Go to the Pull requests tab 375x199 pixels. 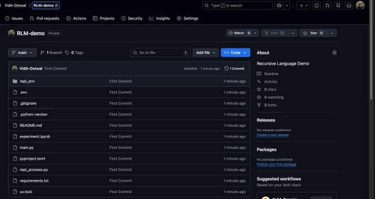45,18
